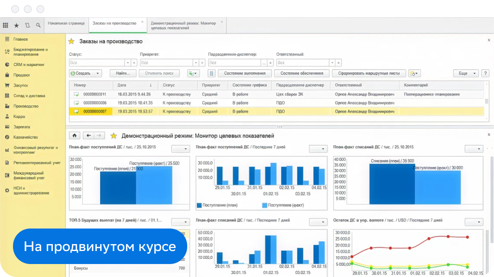Click the favorites star in top toolbar
The image size is (494, 277).
click(x=16, y=26)
